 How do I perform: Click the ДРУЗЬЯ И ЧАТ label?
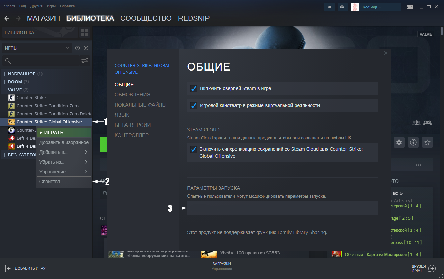coord(419,268)
